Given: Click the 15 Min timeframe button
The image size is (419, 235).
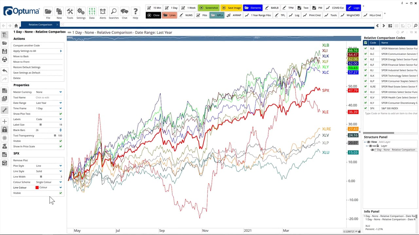Looking at the screenshot, I should [154, 8].
